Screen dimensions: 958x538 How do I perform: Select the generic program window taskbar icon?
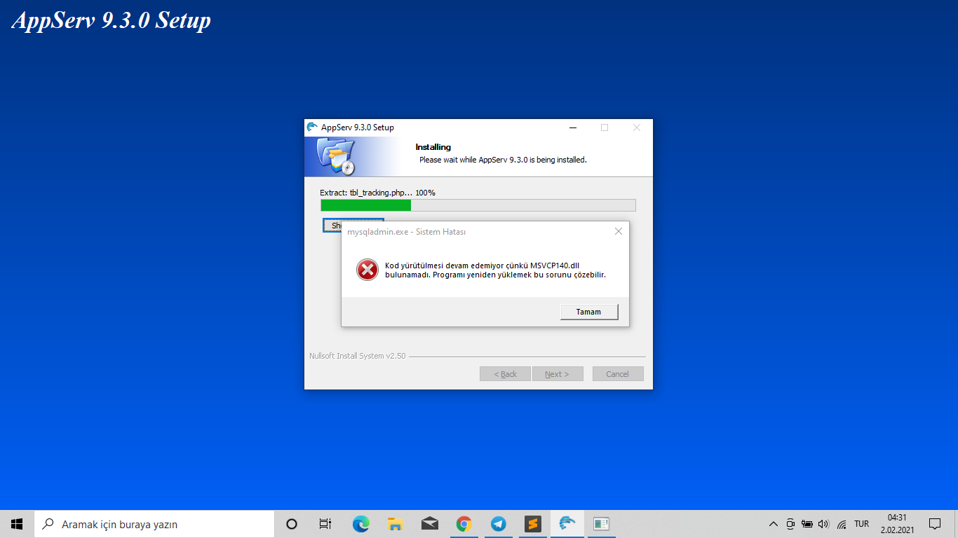click(601, 524)
